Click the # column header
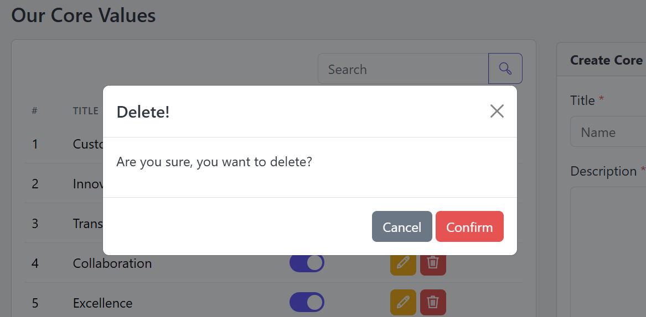 tap(35, 111)
